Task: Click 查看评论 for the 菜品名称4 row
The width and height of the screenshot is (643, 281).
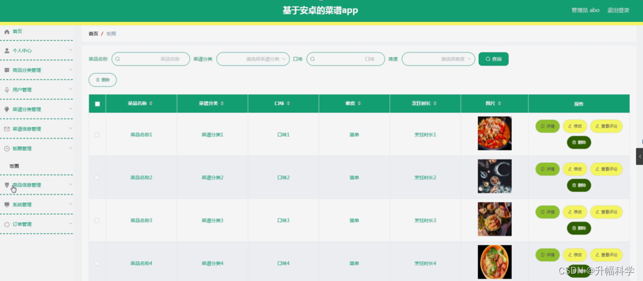Action: pos(606,255)
